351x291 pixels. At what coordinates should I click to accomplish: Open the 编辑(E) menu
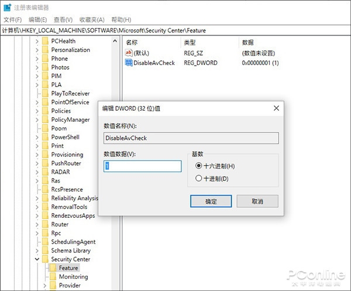38,20
